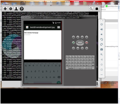
Task: Click volume up in emulator side panel
Action: pos(101,29)
